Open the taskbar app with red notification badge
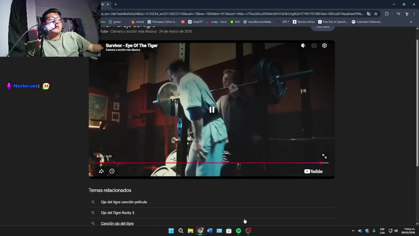 point(248,231)
